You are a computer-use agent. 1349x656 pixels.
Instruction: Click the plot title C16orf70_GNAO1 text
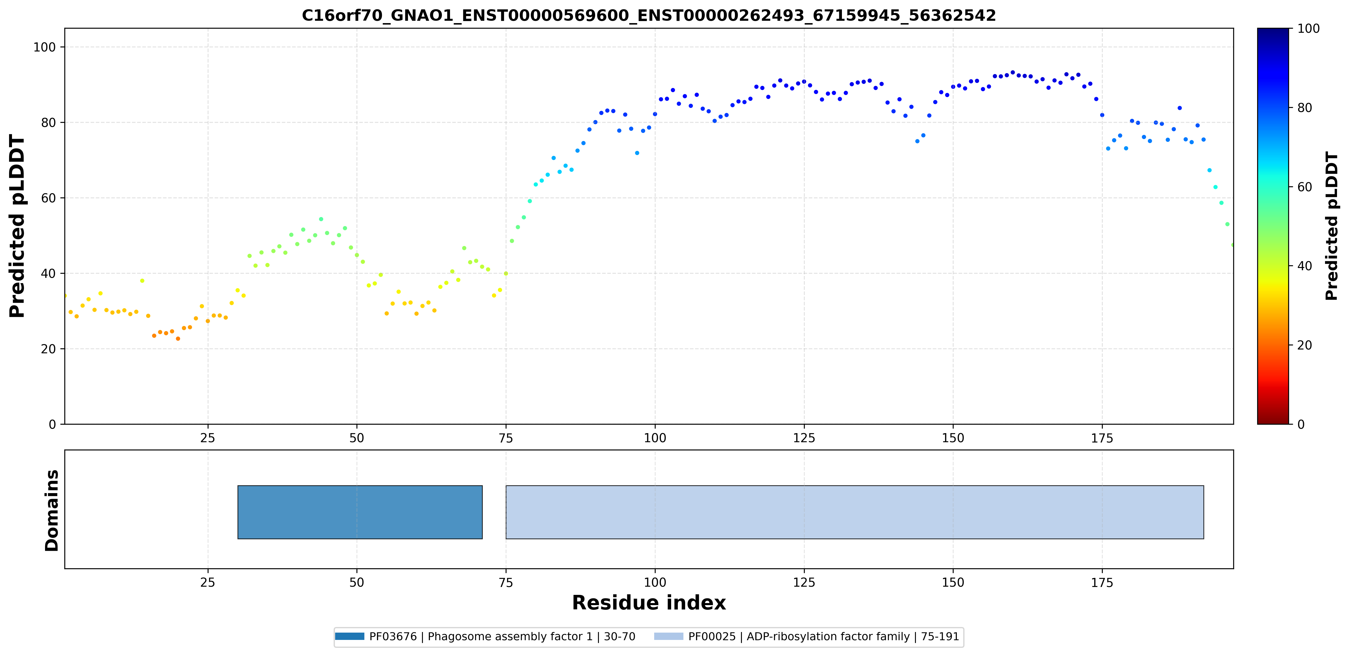click(x=649, y=15)
